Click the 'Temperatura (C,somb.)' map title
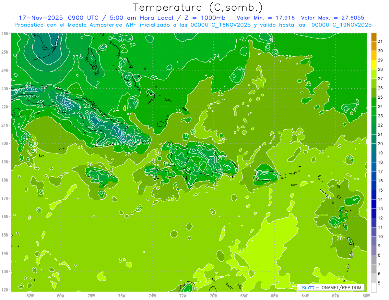389x300 pixels. pos(198,7)
